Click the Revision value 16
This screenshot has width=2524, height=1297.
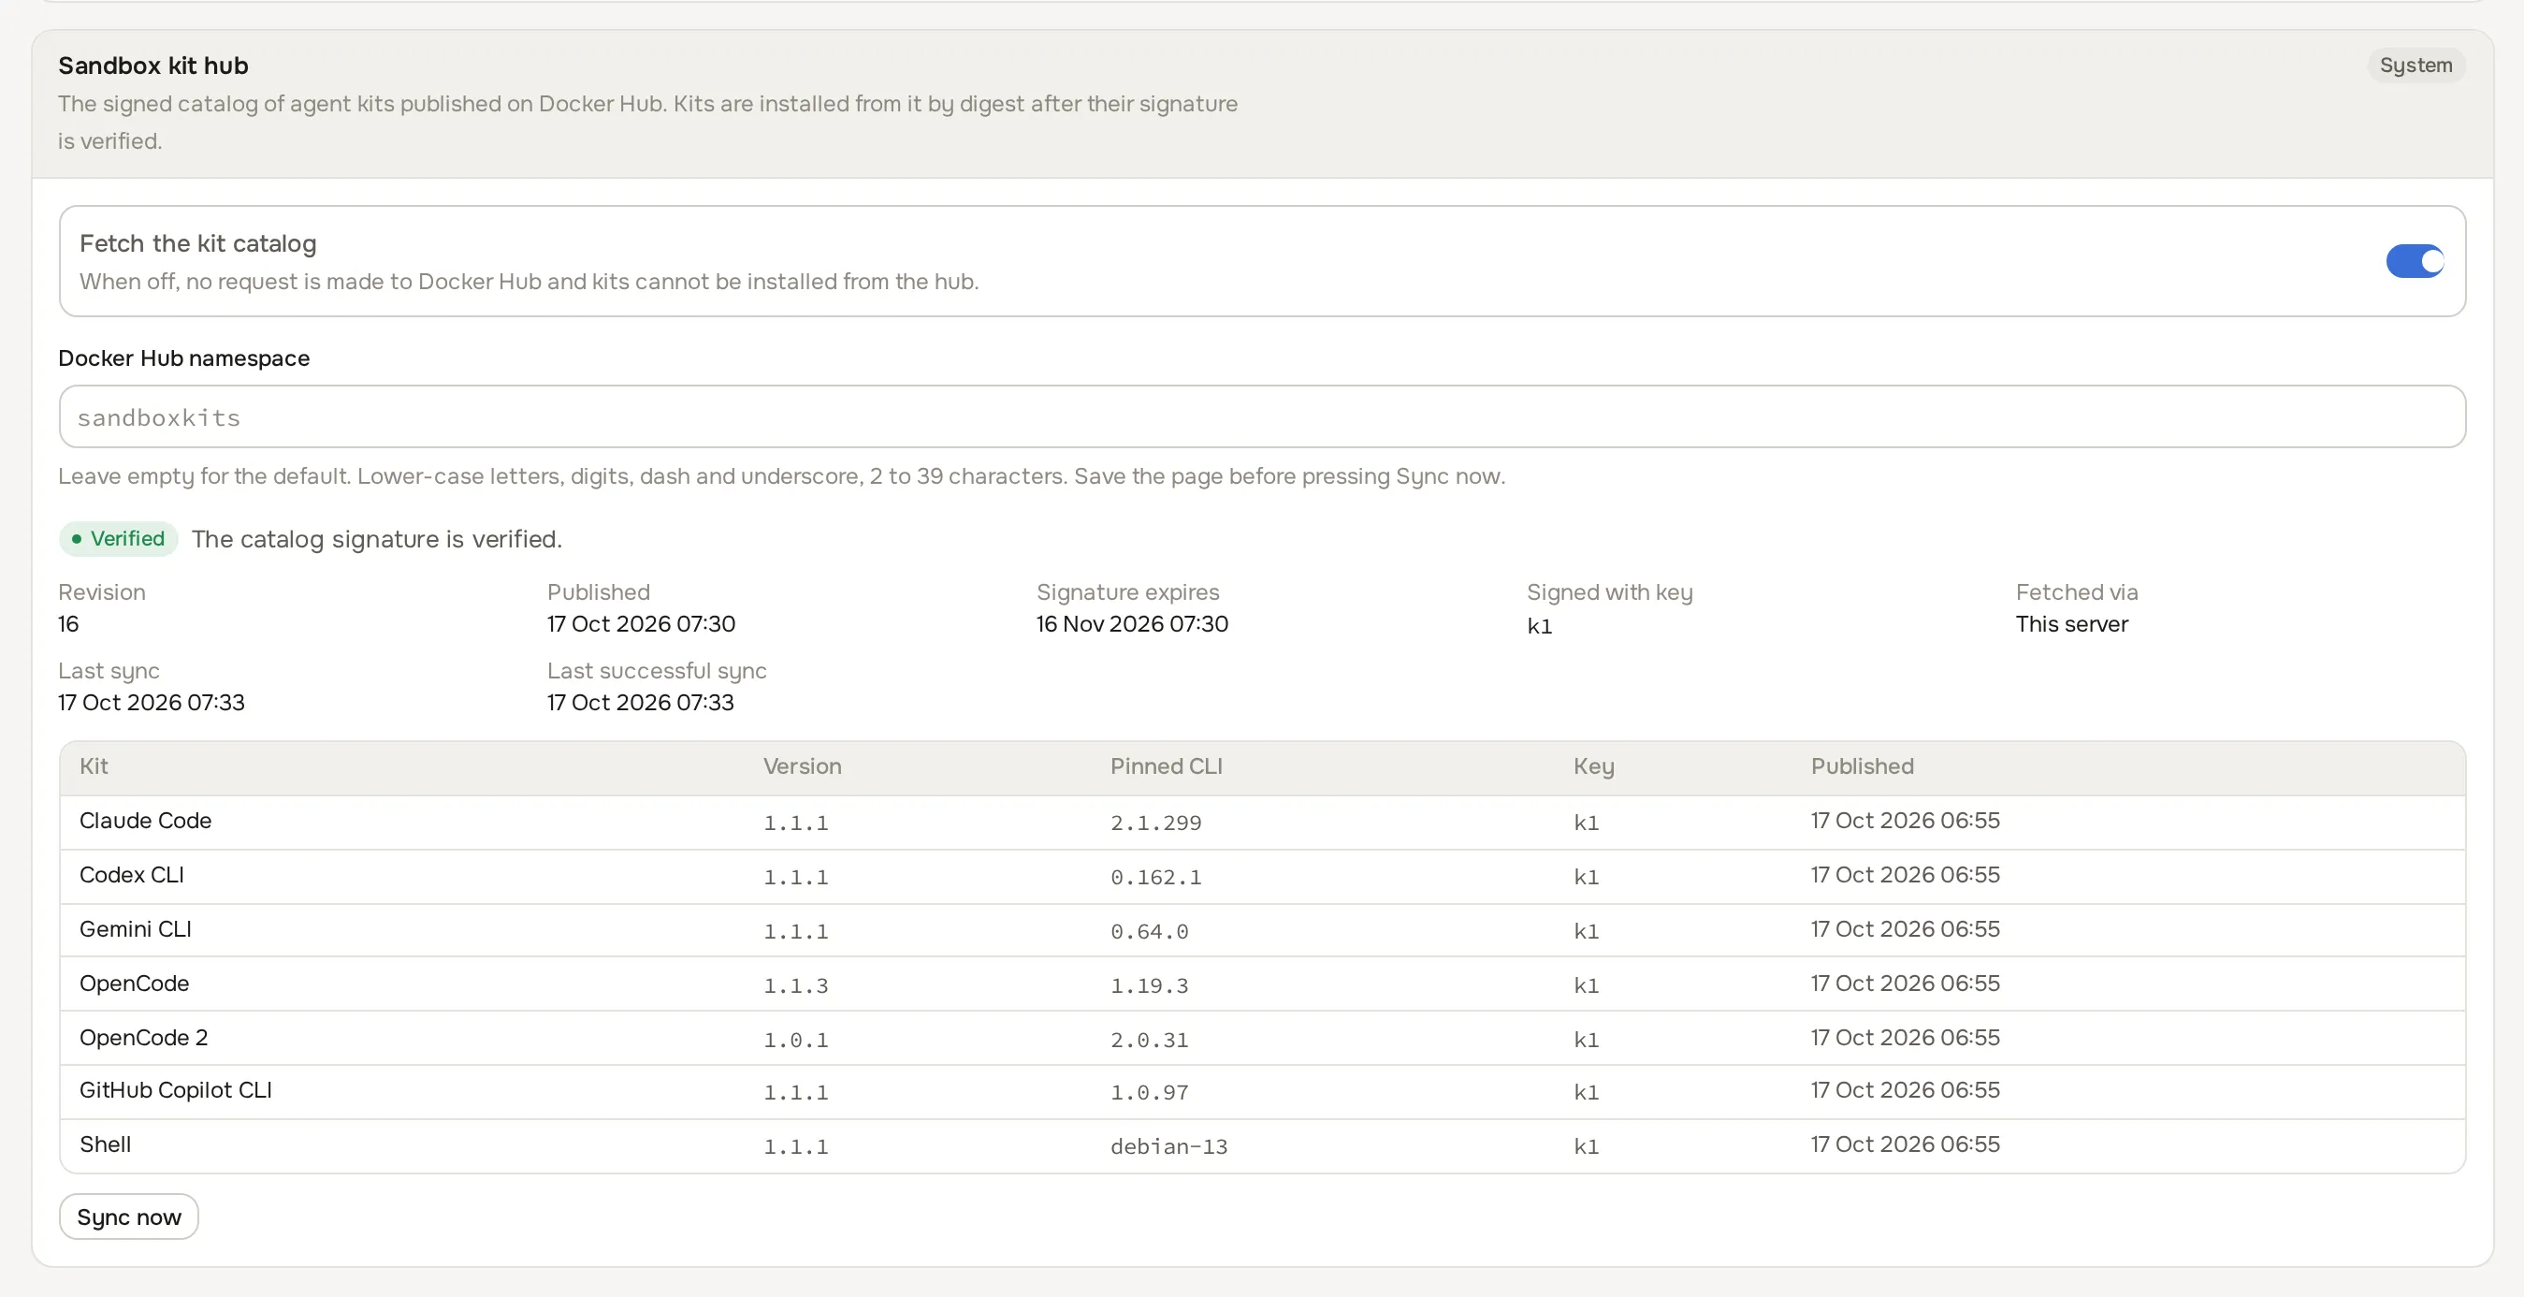(x=67, y=623)
